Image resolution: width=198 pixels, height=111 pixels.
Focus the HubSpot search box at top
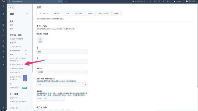[35, 1]
